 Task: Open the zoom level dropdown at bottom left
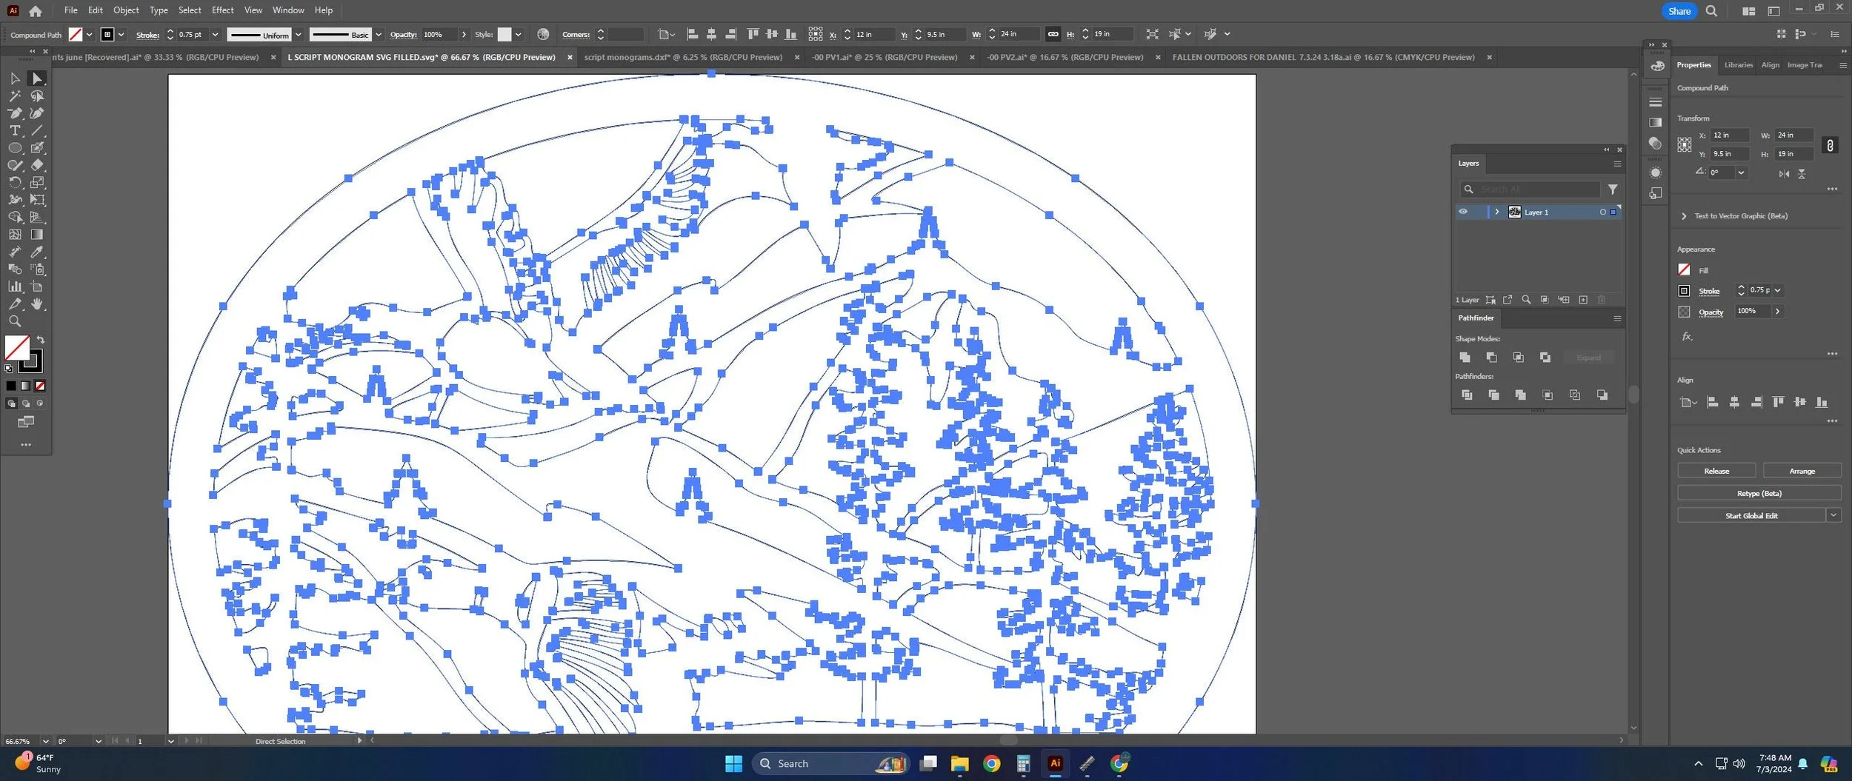(x=45, y=741)
